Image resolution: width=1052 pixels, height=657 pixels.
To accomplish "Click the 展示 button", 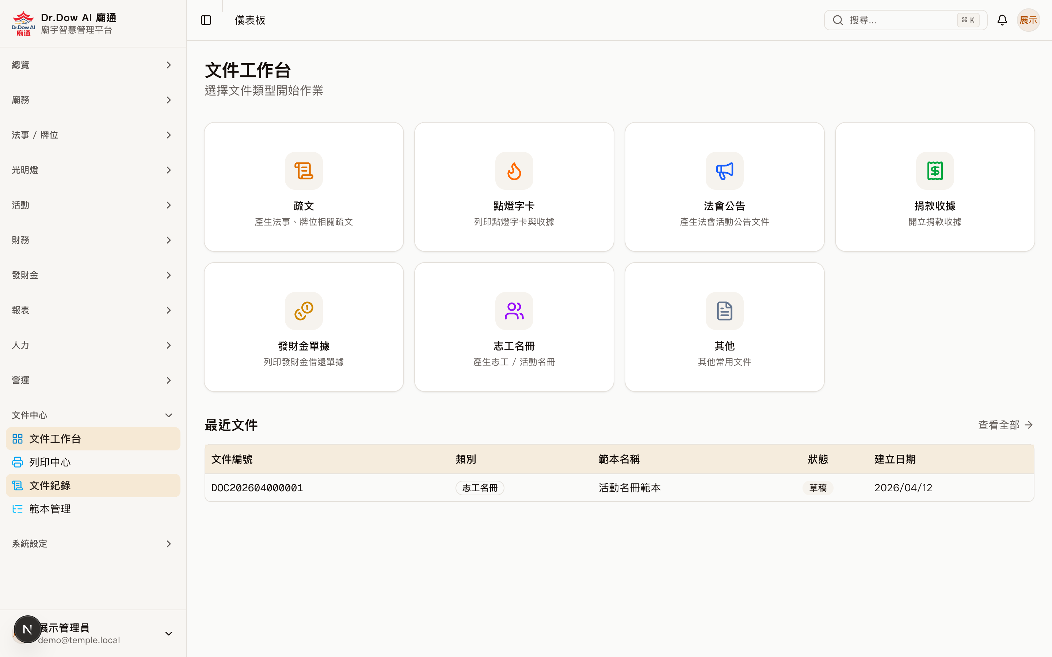I will pos(1028,20).
